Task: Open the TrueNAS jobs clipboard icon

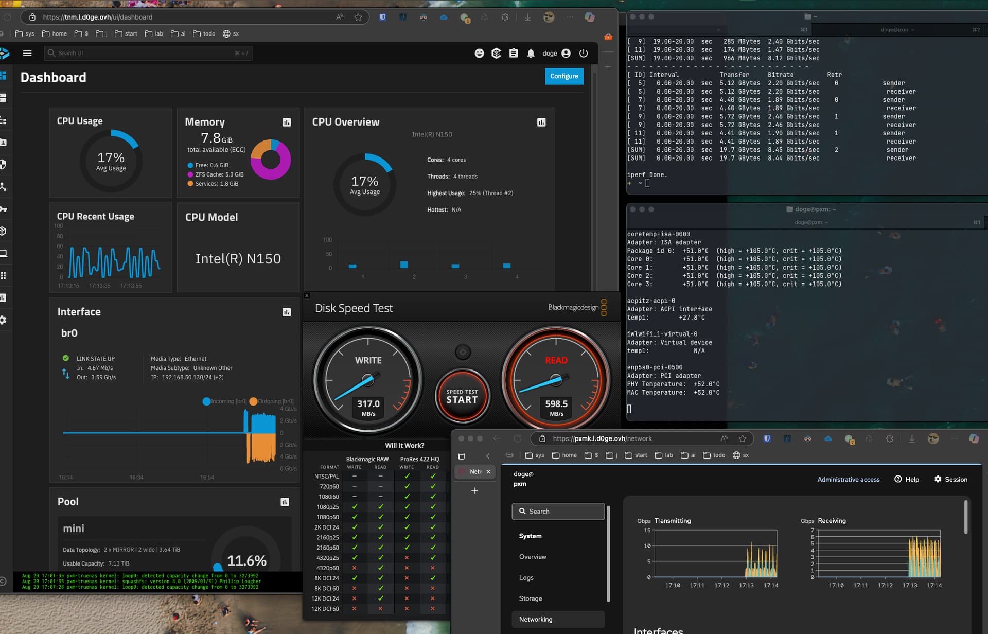Action: pos(514,53)
